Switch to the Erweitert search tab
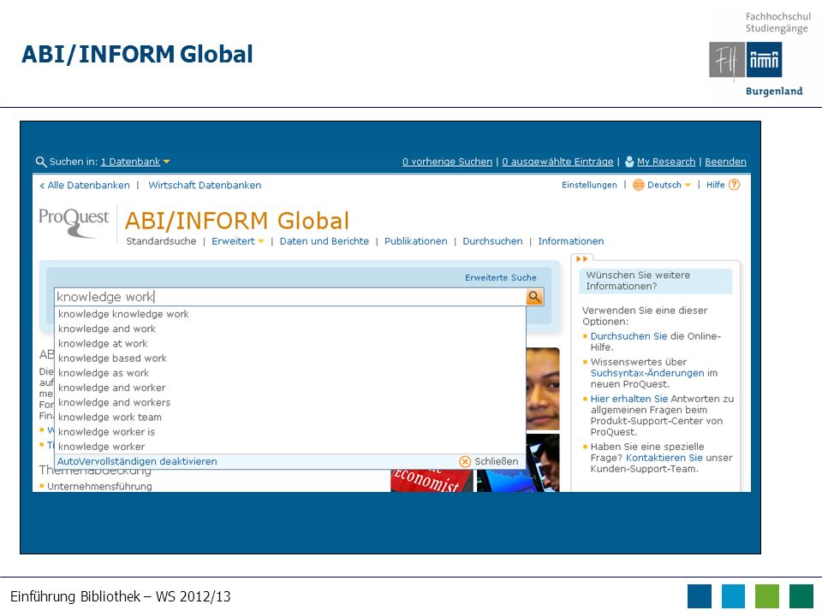Image resolution: width=822 pixels, height=616 pixels. 233,241
